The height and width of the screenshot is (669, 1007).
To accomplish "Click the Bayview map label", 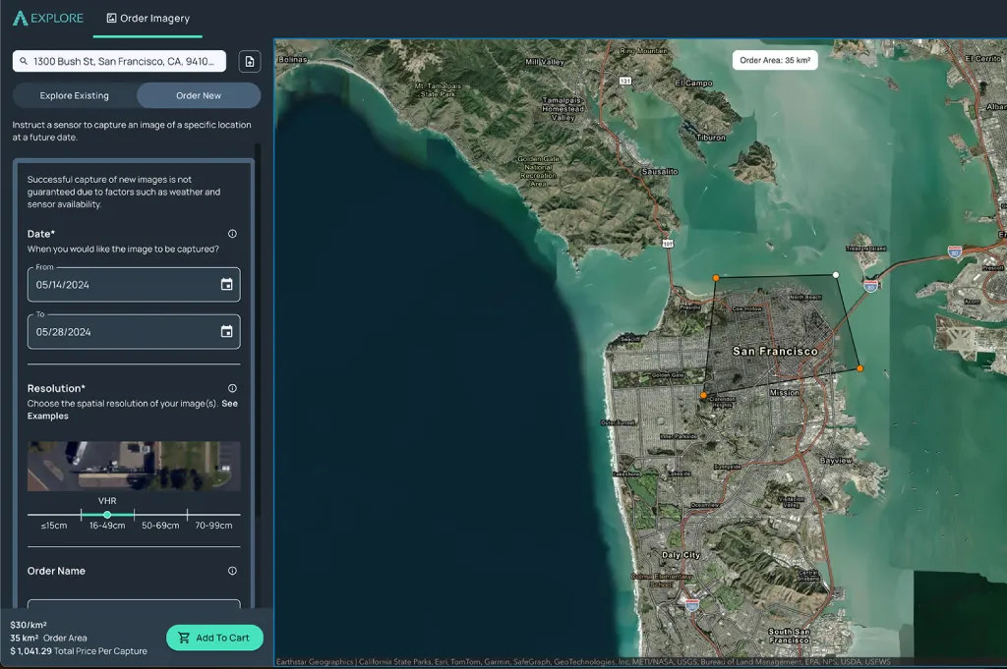I will (836, 461).
